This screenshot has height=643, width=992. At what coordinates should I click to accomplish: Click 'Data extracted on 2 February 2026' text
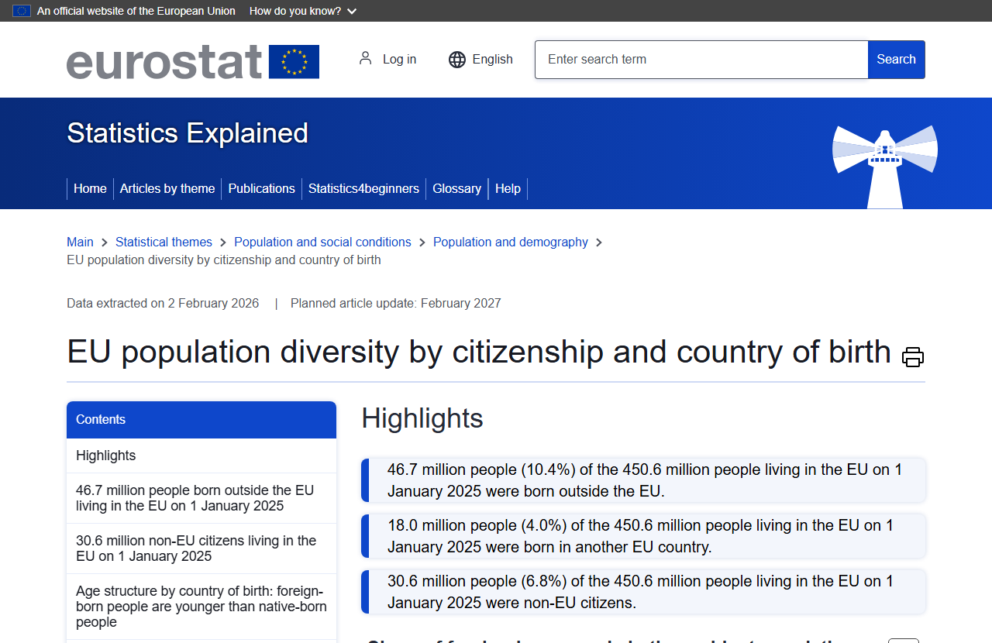[163, 304]
